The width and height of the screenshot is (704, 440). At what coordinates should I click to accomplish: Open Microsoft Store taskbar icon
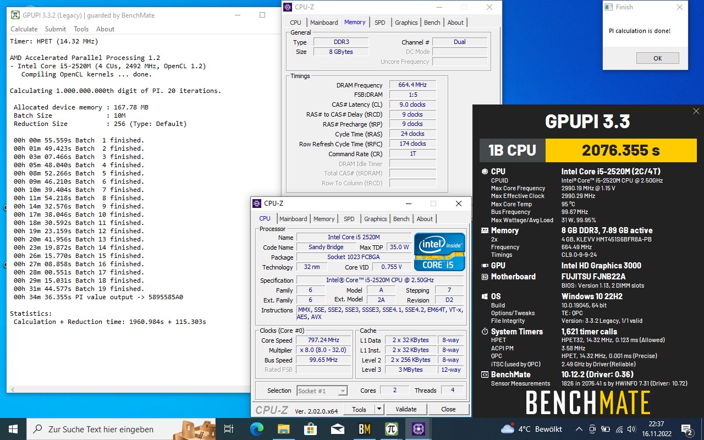(310, 429)
